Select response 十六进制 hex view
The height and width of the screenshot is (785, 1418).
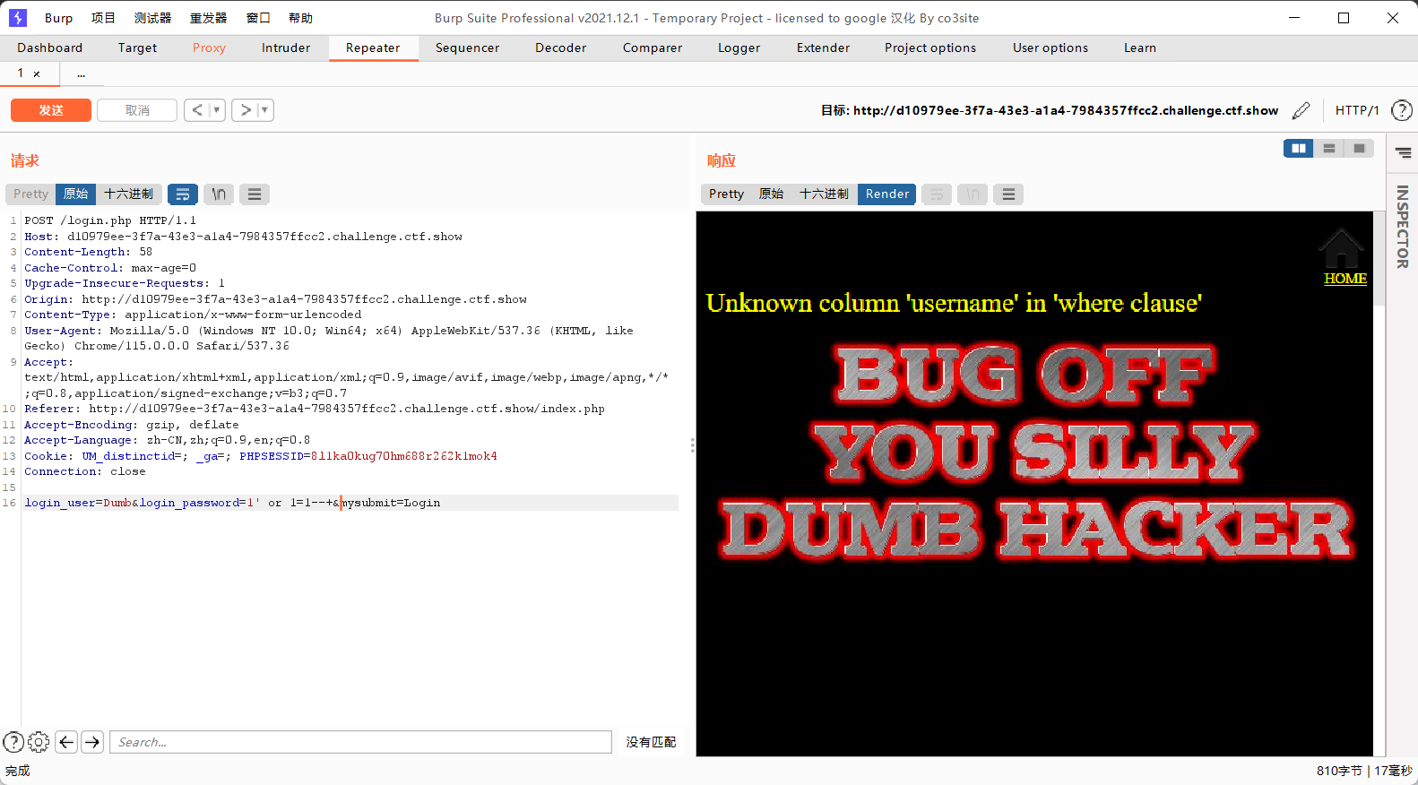click(824, 194)
